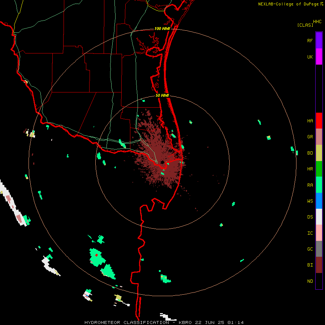Click the [CLAS] units label
Viewport: 325px width, 325px height.
(305, 25)
